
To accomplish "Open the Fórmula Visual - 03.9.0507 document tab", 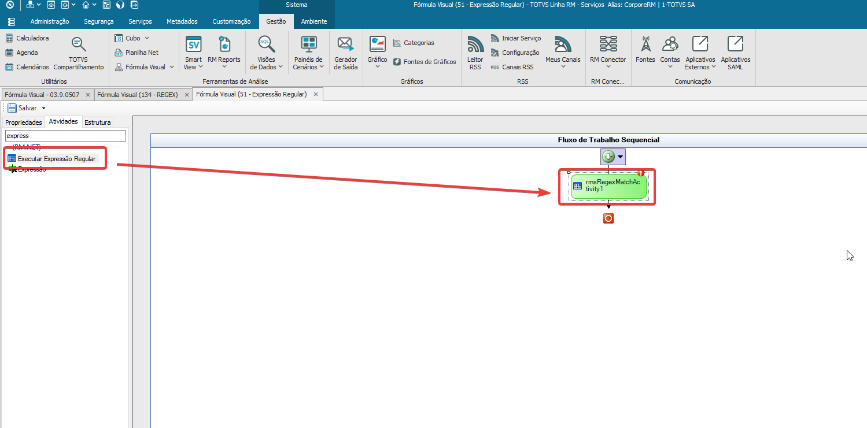I will pyautogui.click(x=42, y=94).
